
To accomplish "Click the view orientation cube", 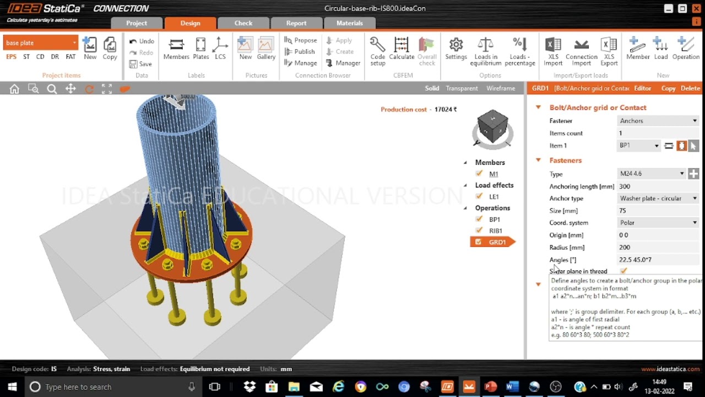I will point(492,127).
